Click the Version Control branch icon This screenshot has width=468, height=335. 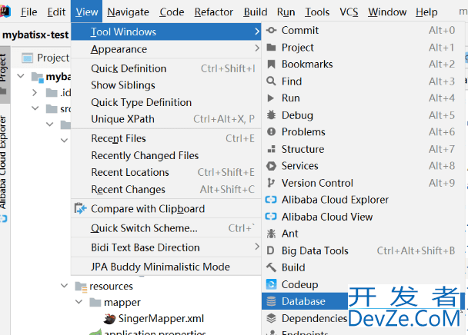(x=271, y=183)
